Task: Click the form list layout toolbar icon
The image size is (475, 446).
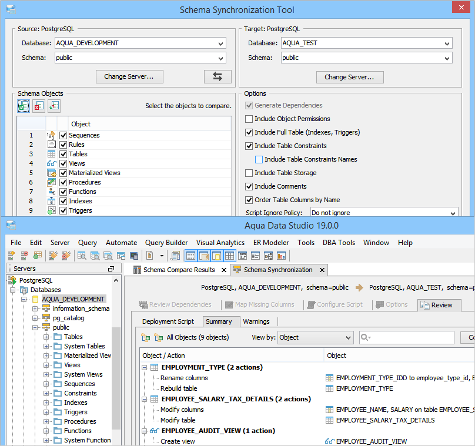Action: click(255, 256)
